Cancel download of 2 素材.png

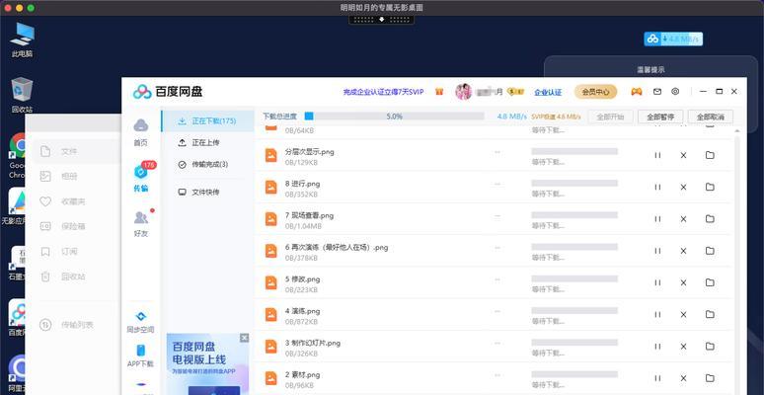683,378
